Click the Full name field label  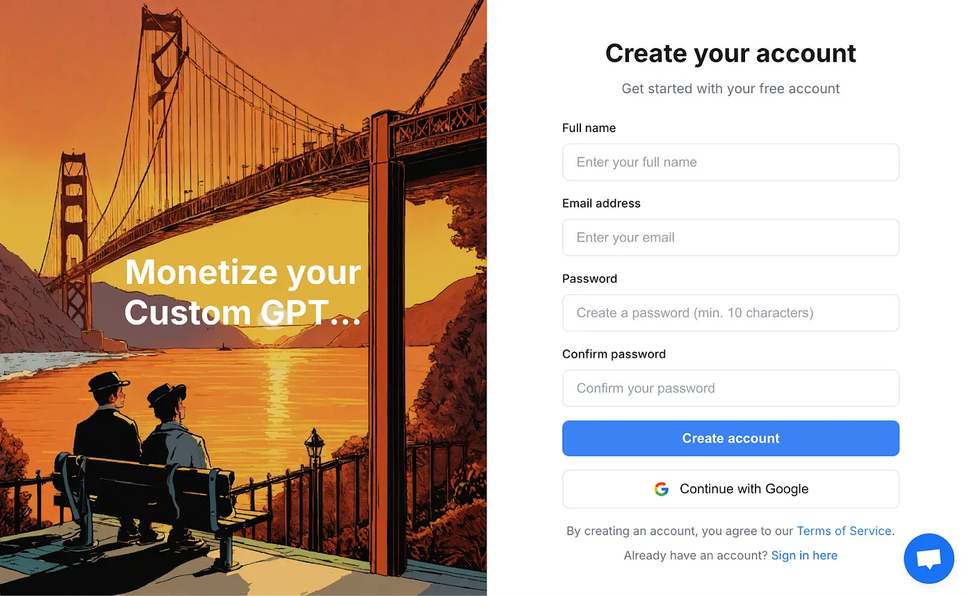point(589,128)
